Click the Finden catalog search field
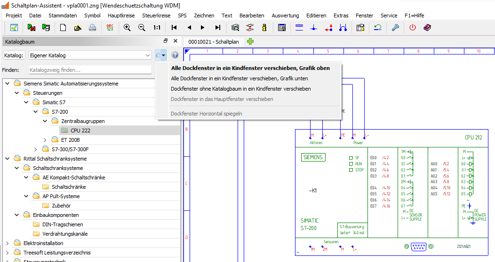Image resolution: width=495 pixels, height=262 pixels. (89, 70)
